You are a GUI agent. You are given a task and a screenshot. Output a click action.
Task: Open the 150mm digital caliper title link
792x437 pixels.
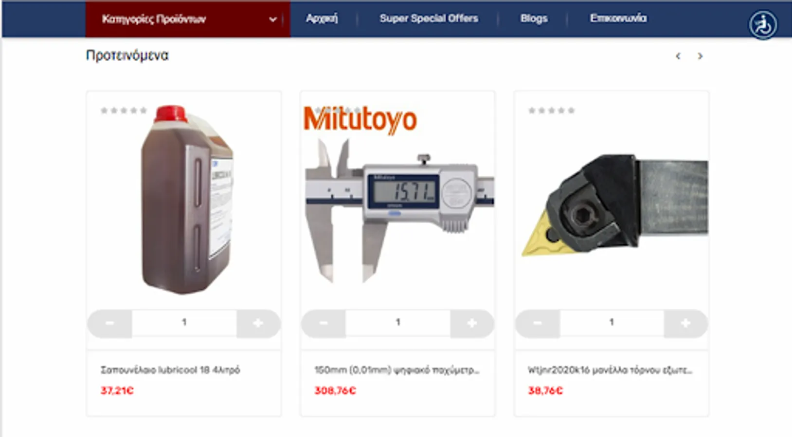(396, 370)
